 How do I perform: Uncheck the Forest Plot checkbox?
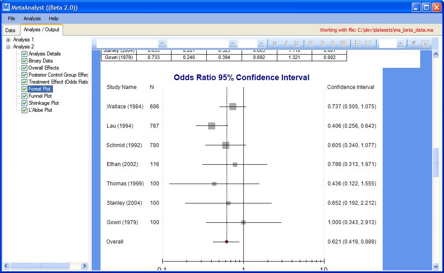click(x=25, y=89)
